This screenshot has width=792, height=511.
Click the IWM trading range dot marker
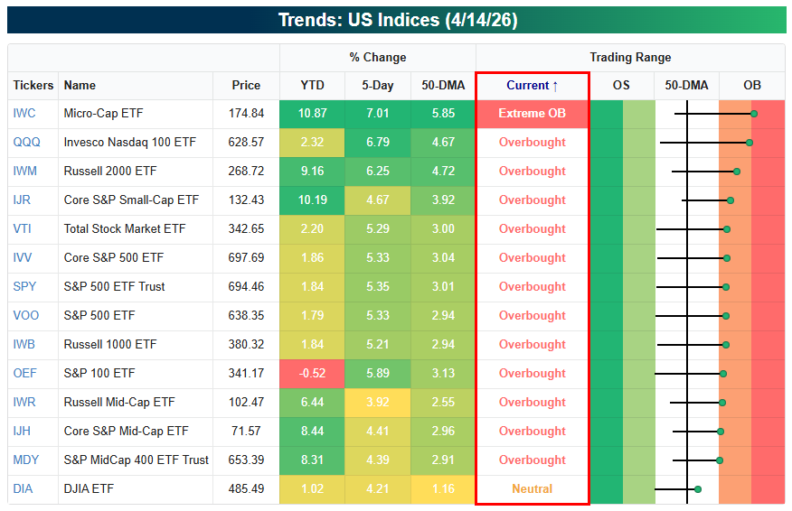[x=737, y=172]
